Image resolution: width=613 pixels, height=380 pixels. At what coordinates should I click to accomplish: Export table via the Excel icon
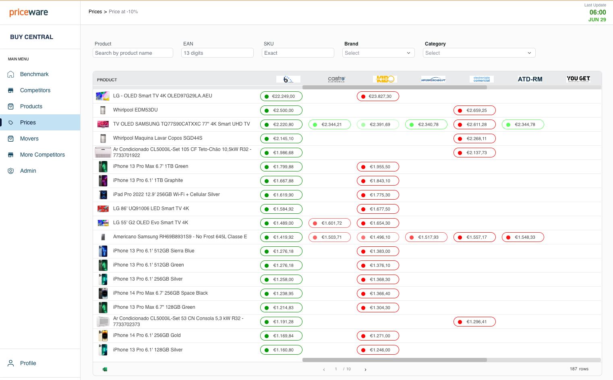(105, 369)
